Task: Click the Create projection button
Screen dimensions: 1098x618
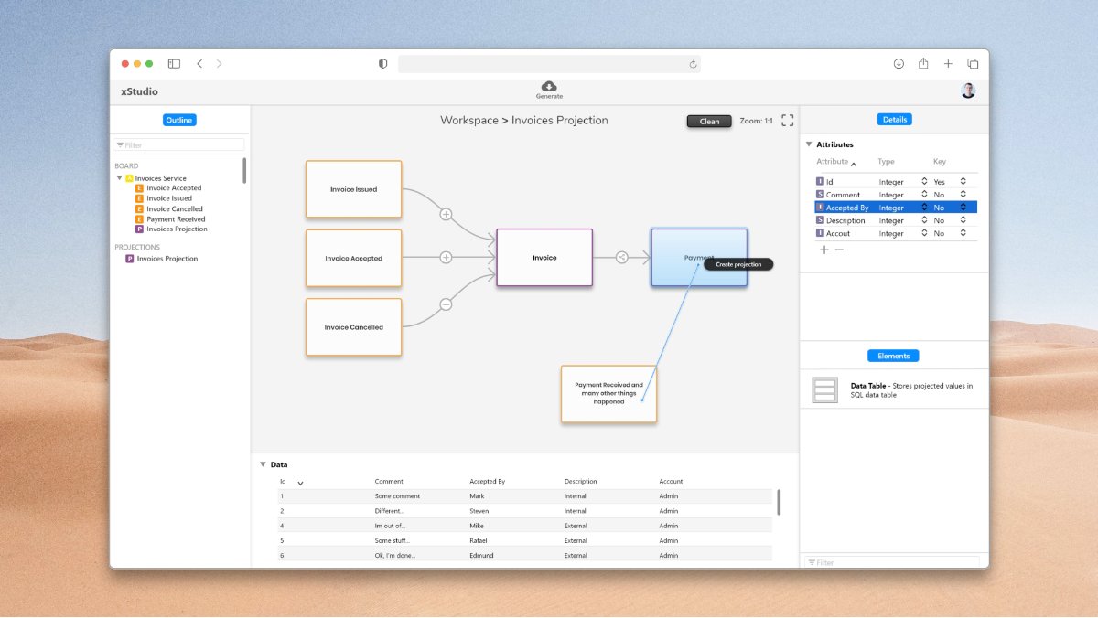Action: point(737,263)
